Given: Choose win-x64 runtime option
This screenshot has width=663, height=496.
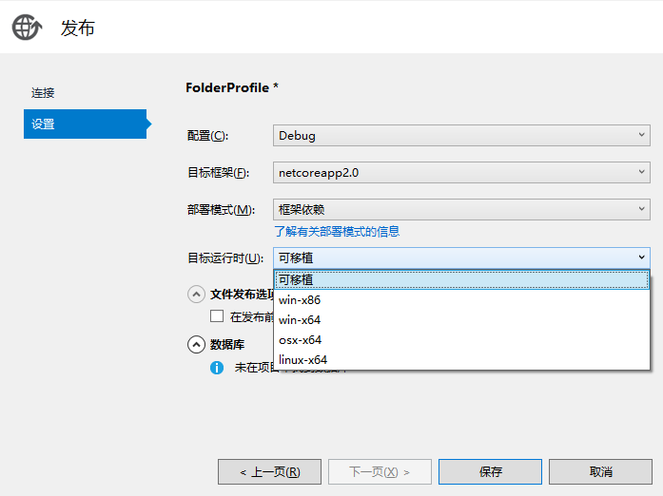Looking at the screenshot, I should [461, 320].
